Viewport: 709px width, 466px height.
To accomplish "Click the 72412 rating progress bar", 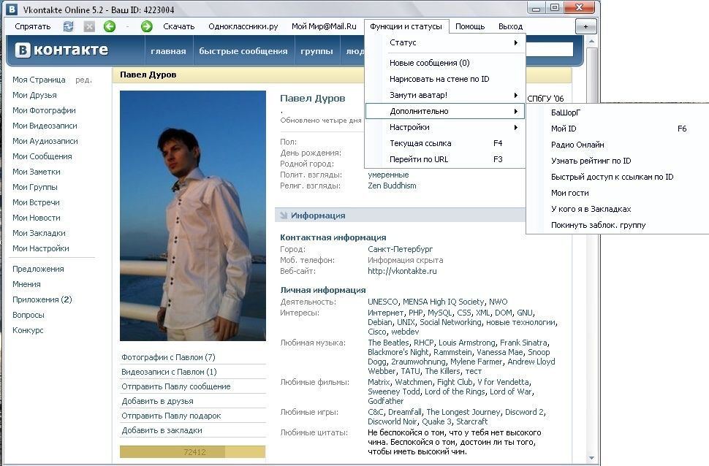I will click(x=193, y=451).
